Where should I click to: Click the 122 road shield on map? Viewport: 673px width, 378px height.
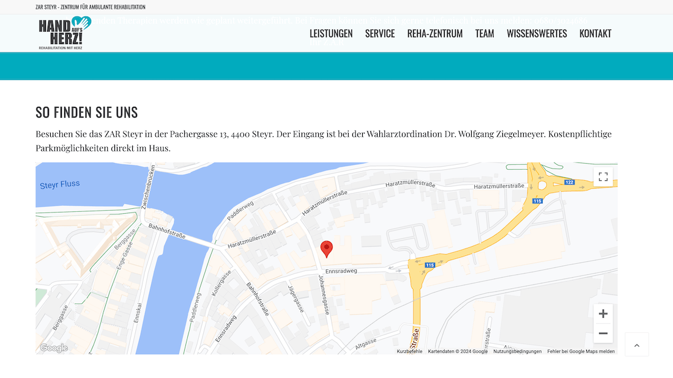569,182
